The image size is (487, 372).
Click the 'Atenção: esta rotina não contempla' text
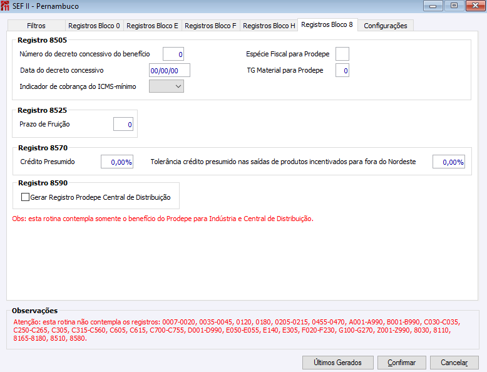(237, 330)
